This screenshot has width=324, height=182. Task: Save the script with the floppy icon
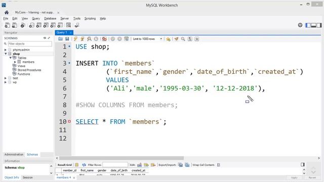coord(67,39)
